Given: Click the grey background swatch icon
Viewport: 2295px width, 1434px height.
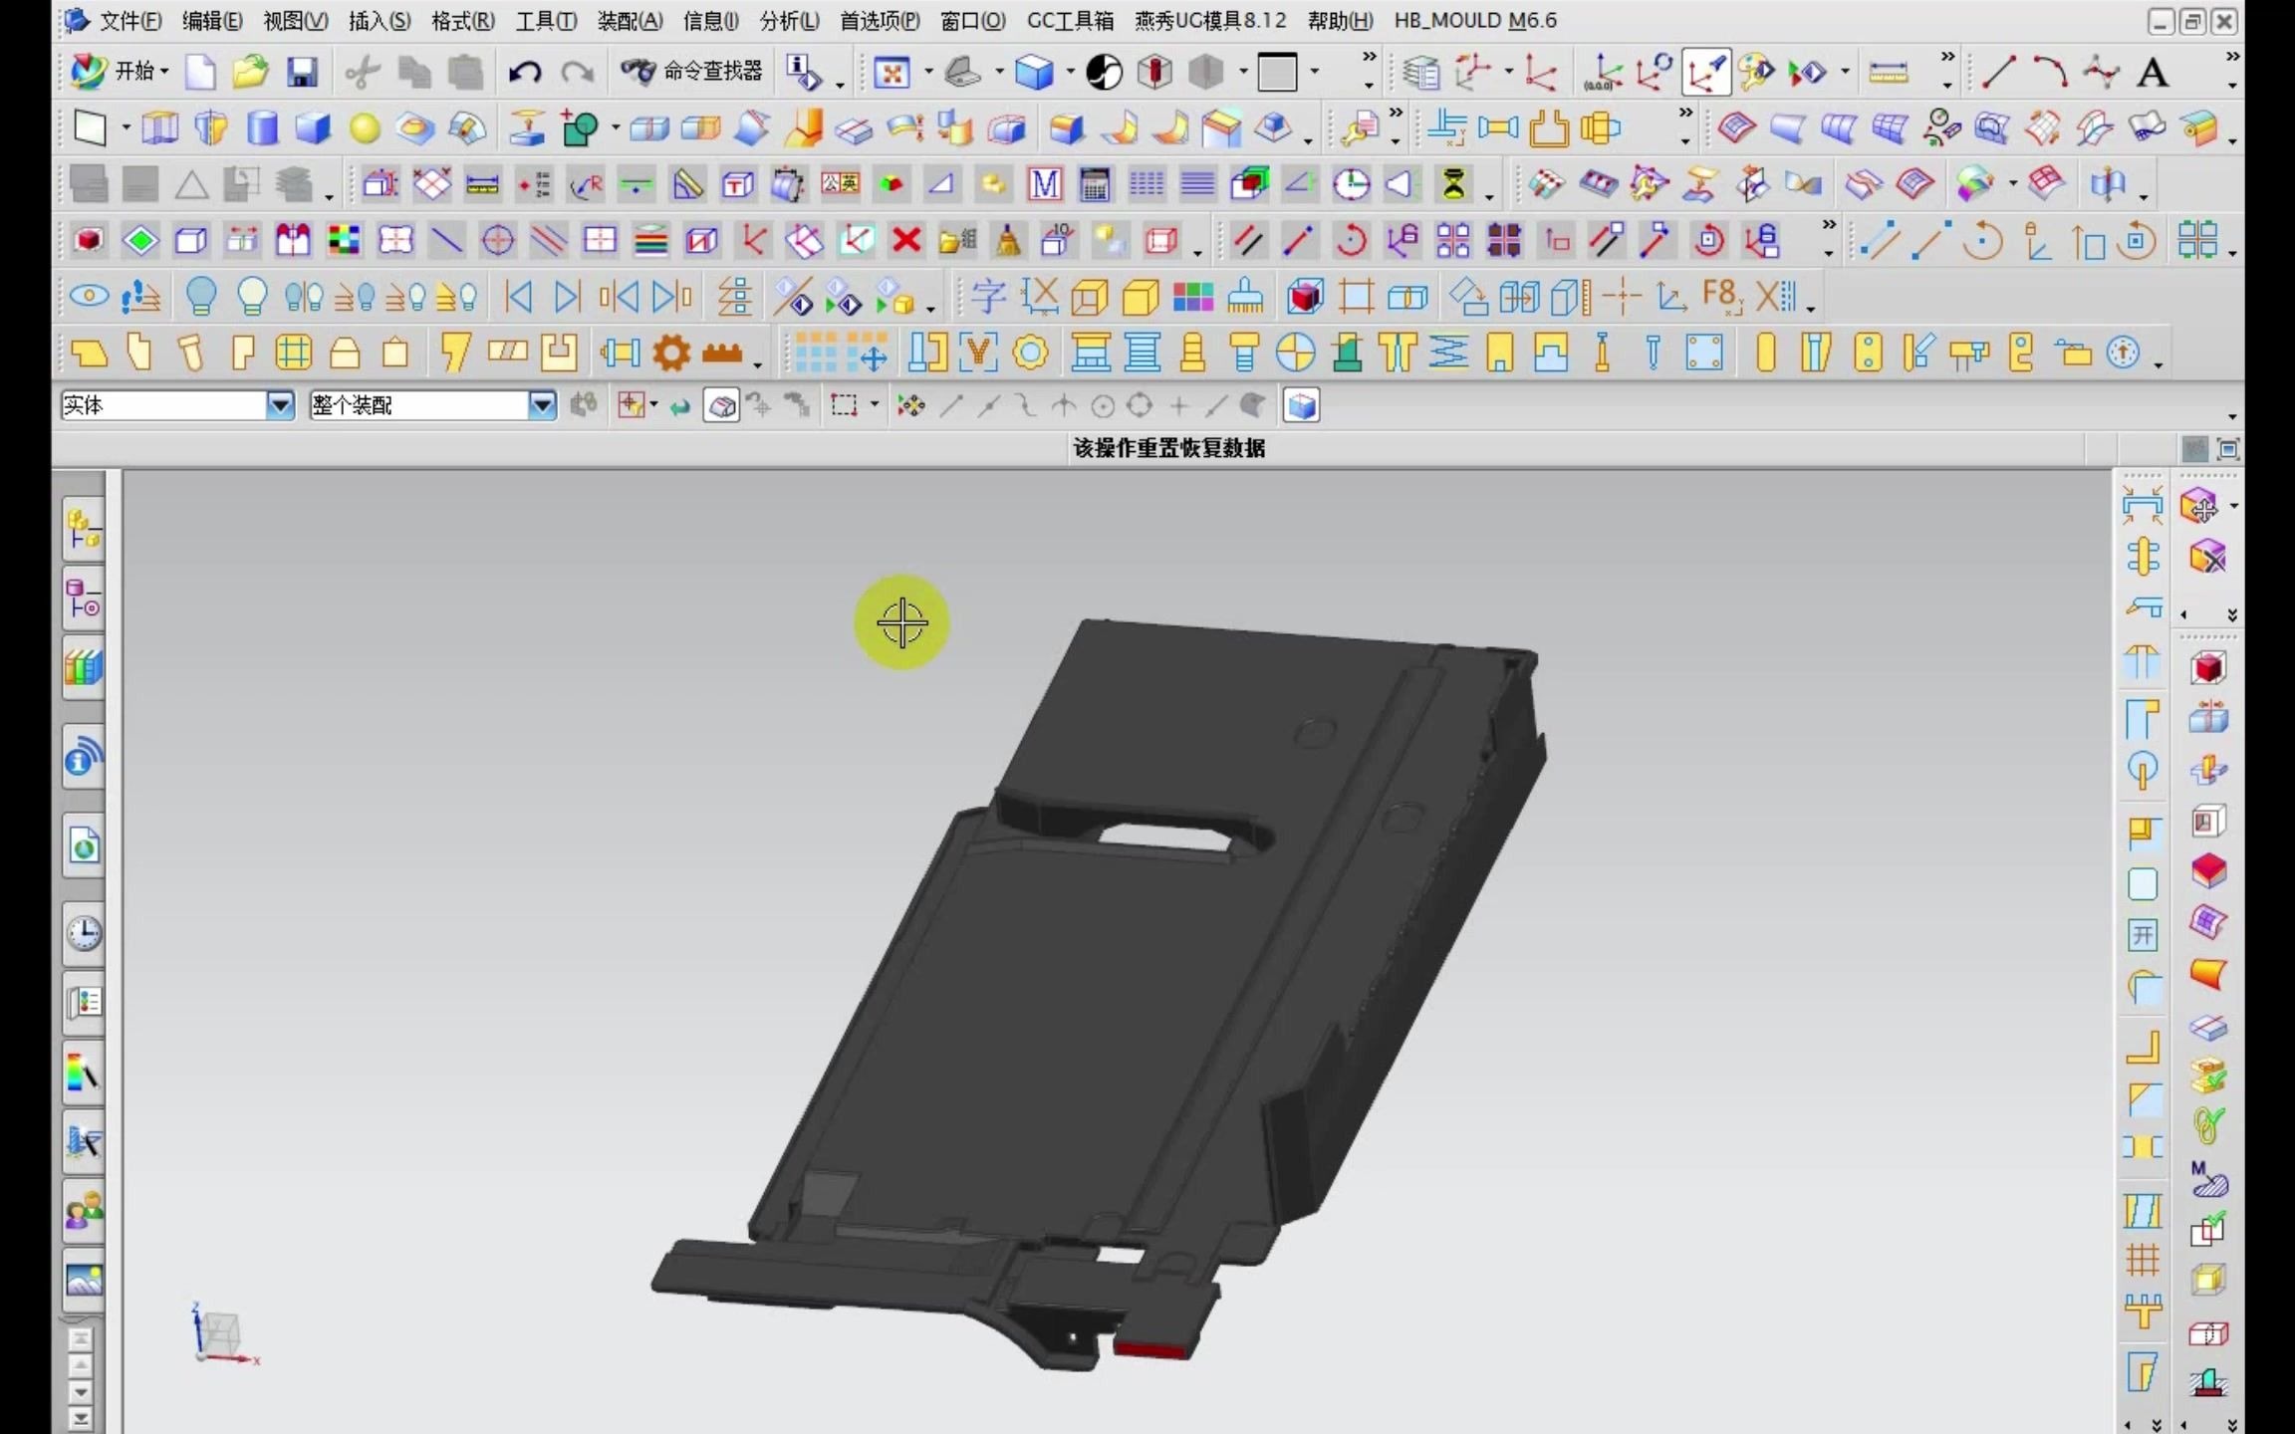Looking at the screenshot, I should [1278, 72].
